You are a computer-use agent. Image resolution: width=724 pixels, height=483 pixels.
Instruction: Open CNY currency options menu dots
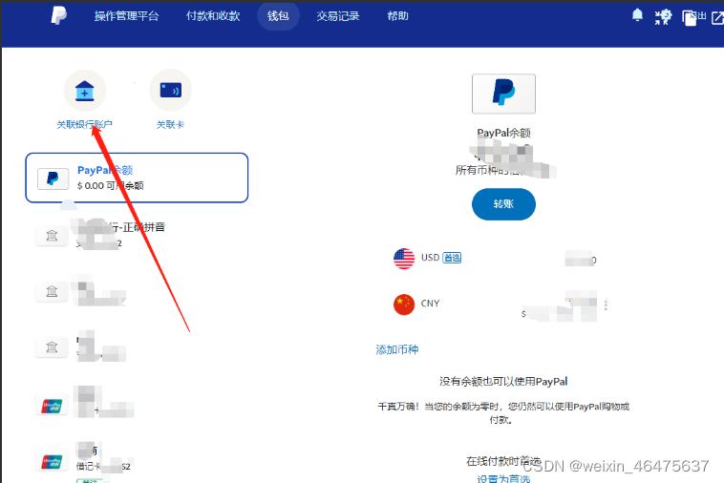[606, 304]
